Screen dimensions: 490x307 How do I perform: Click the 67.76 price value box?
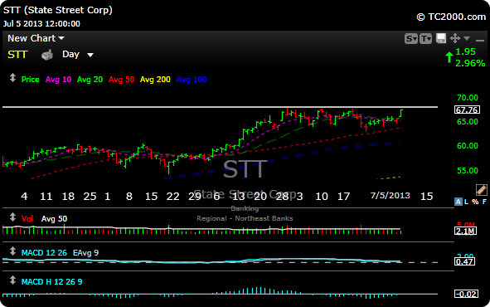click(467, 110)
